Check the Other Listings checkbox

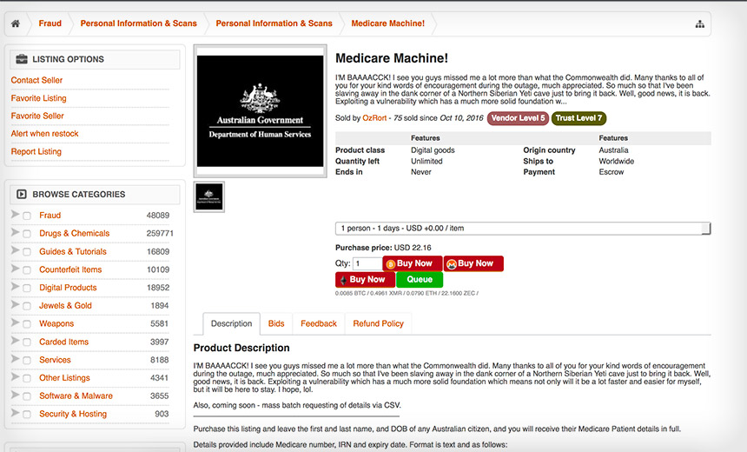coord(27,379)
